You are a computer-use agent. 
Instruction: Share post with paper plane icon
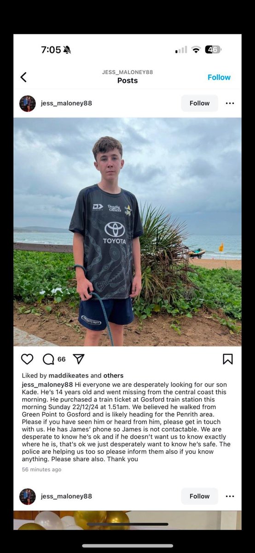(x=79, y=359)
